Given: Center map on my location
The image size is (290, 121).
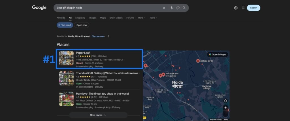Looking at the screenshot, I should click(225, 101).
